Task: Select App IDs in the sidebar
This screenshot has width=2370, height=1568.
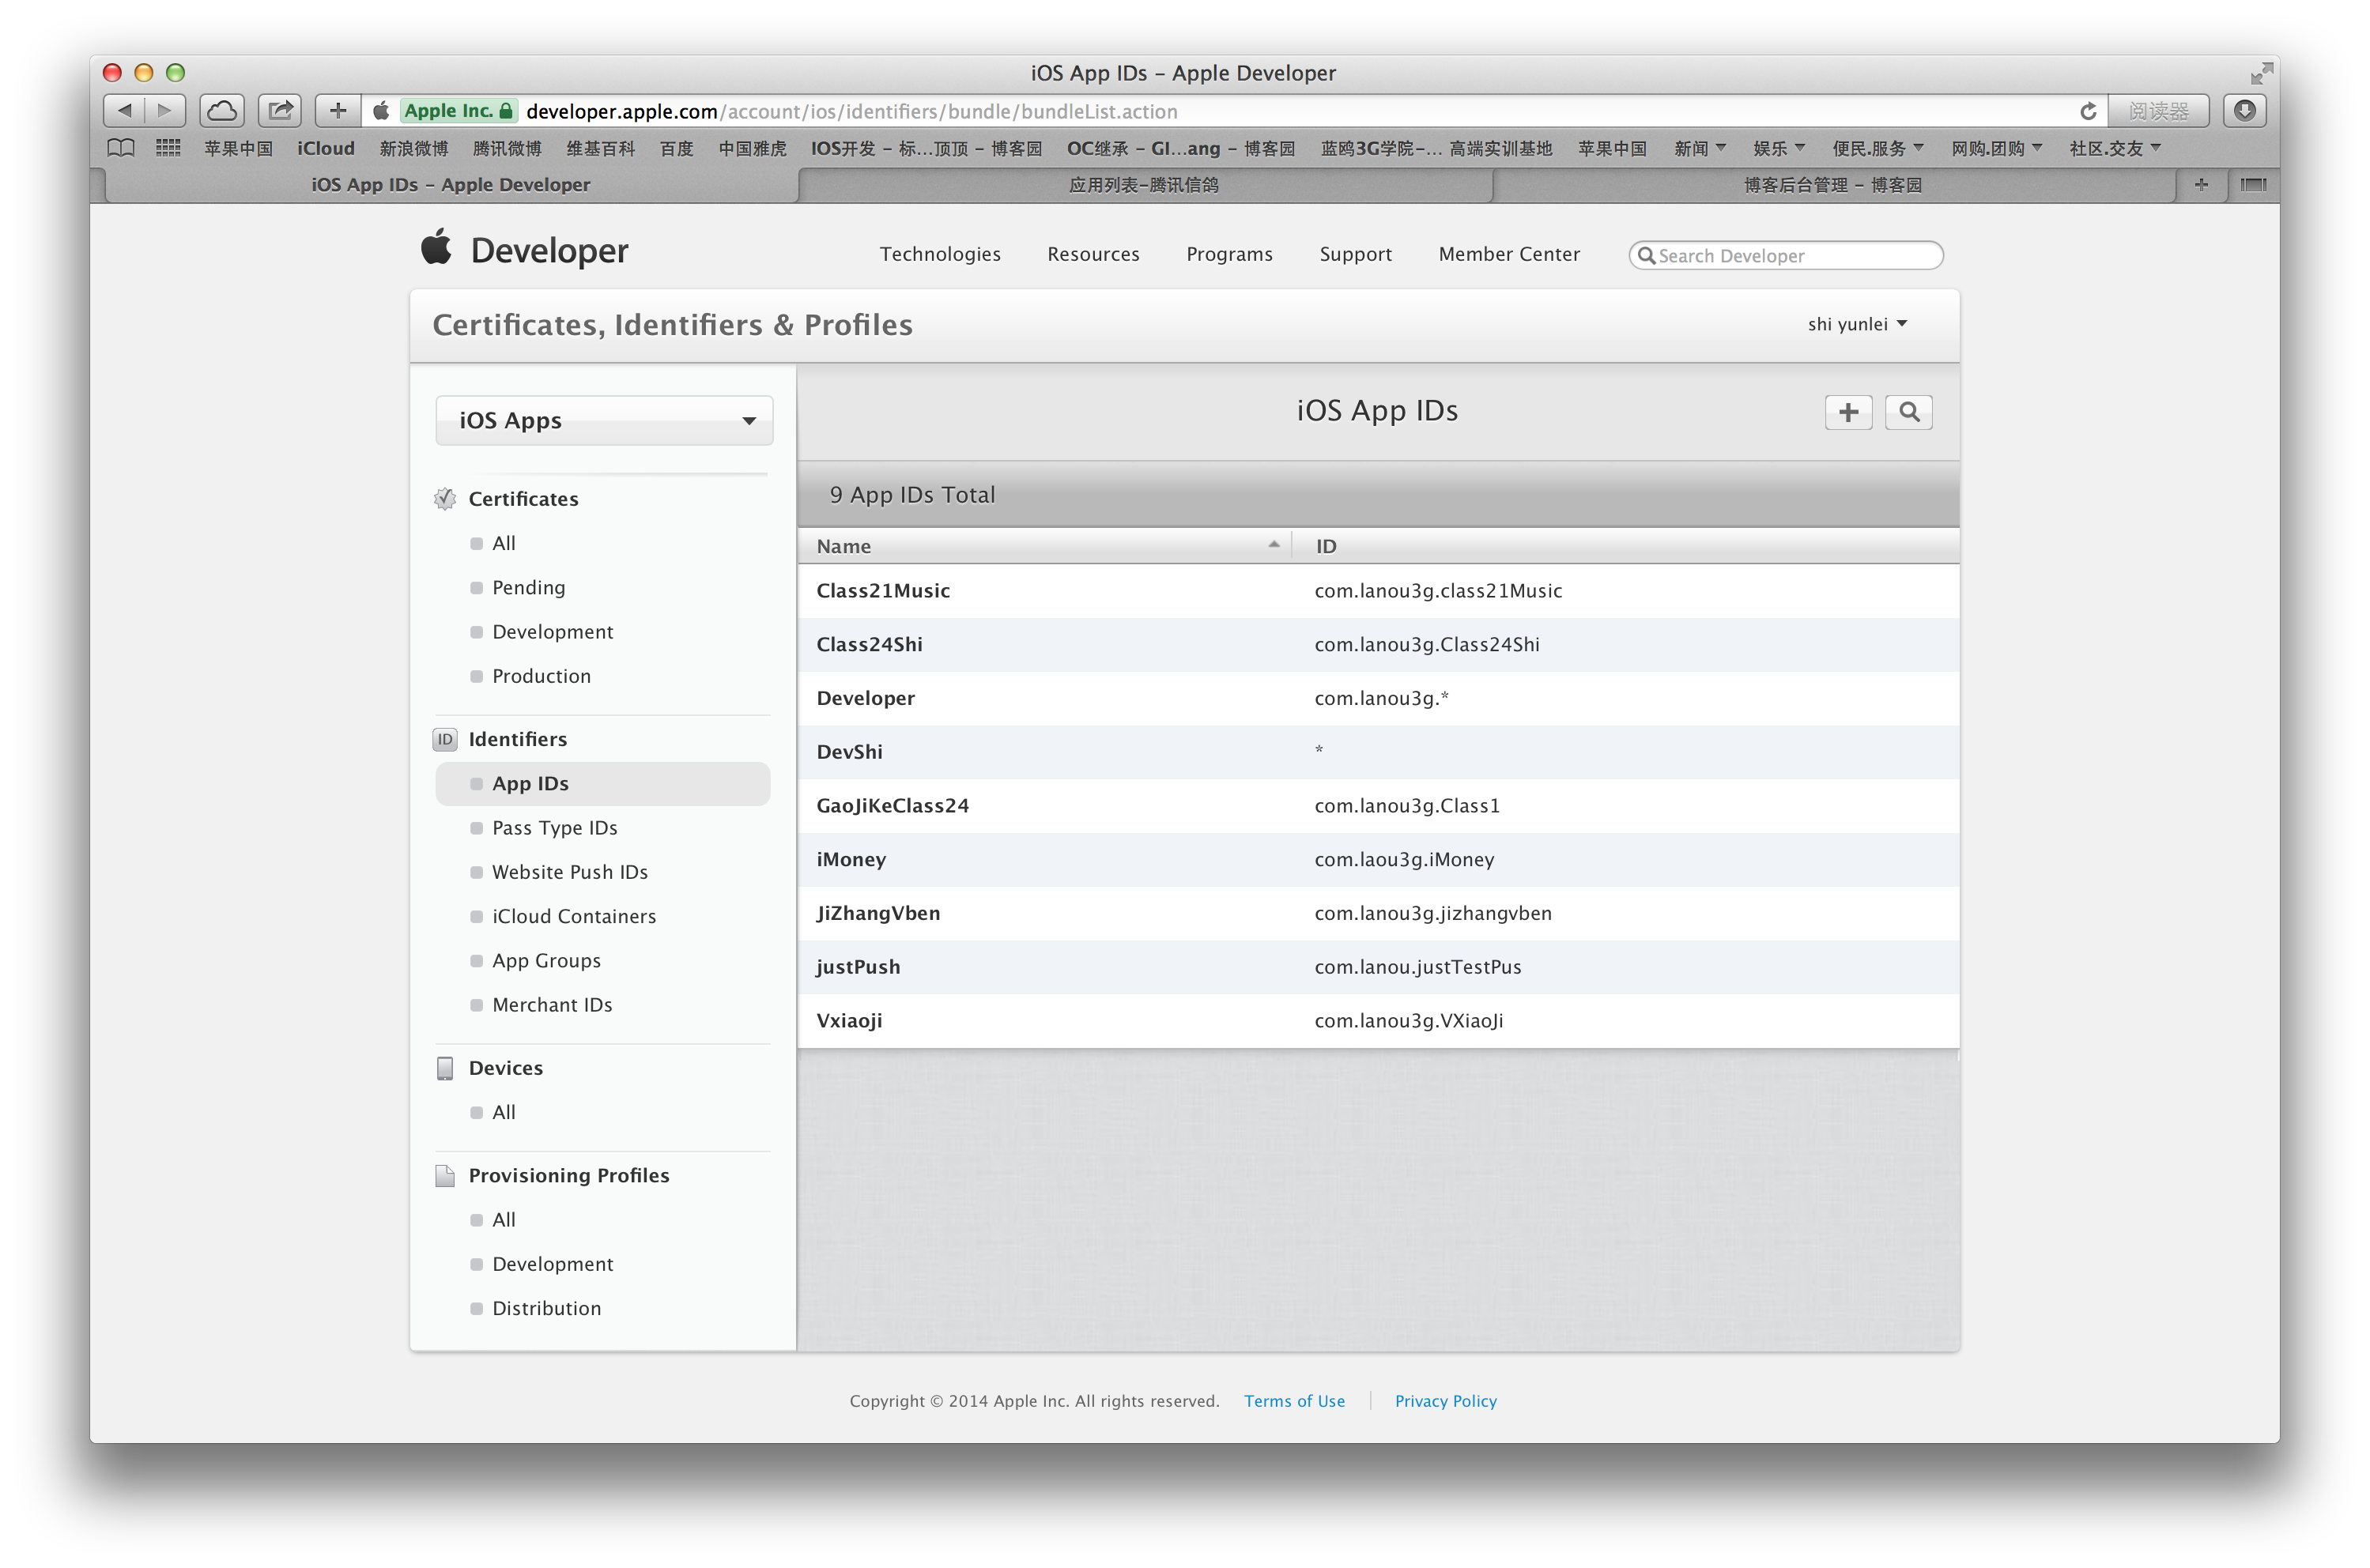Action: tap(602, 783)
